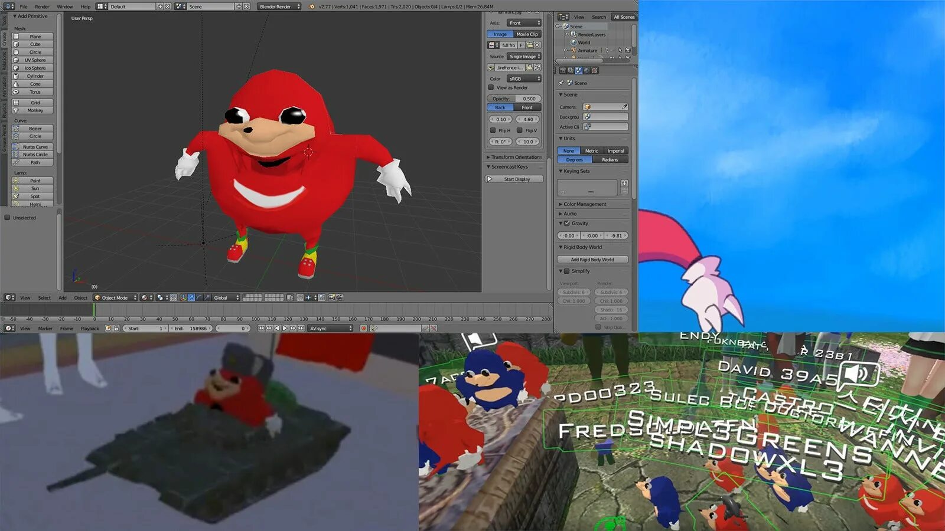
Task: Add a Grid mesh primitive
Action: (x=32, y=103)
